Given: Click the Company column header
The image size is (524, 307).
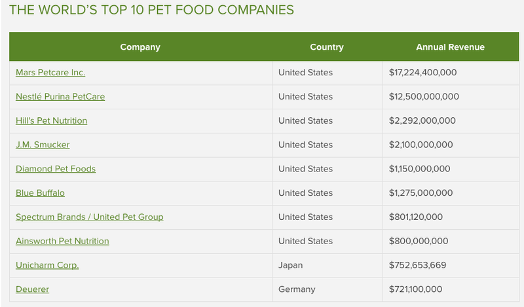Looking at the screenshot, I should (140, 47).
